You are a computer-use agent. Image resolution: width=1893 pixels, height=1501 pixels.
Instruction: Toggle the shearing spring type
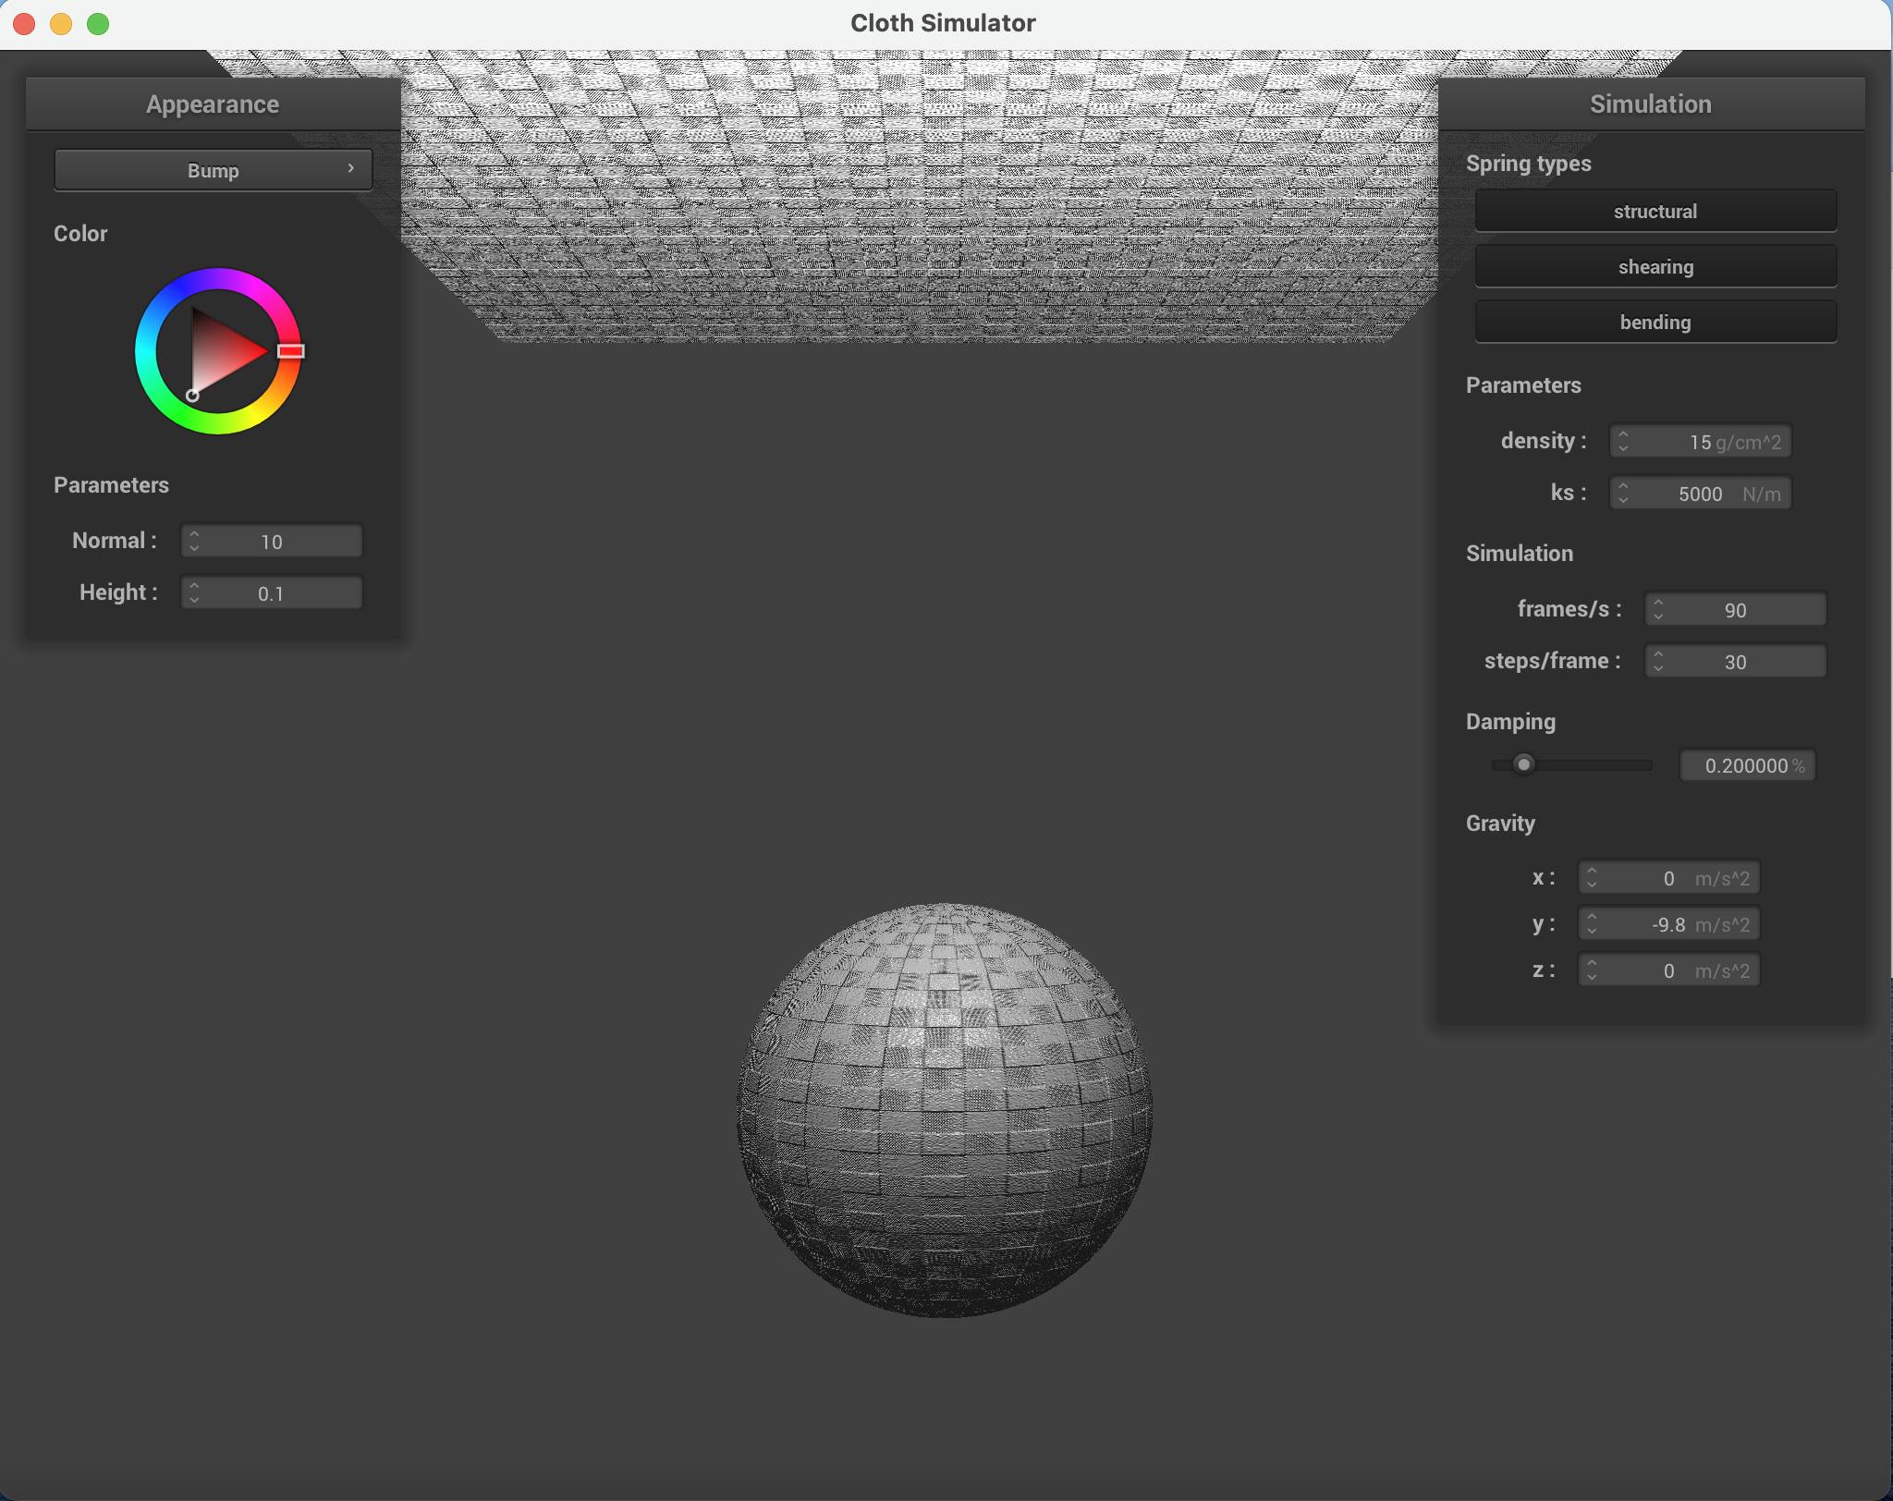tap(1655, 267)
